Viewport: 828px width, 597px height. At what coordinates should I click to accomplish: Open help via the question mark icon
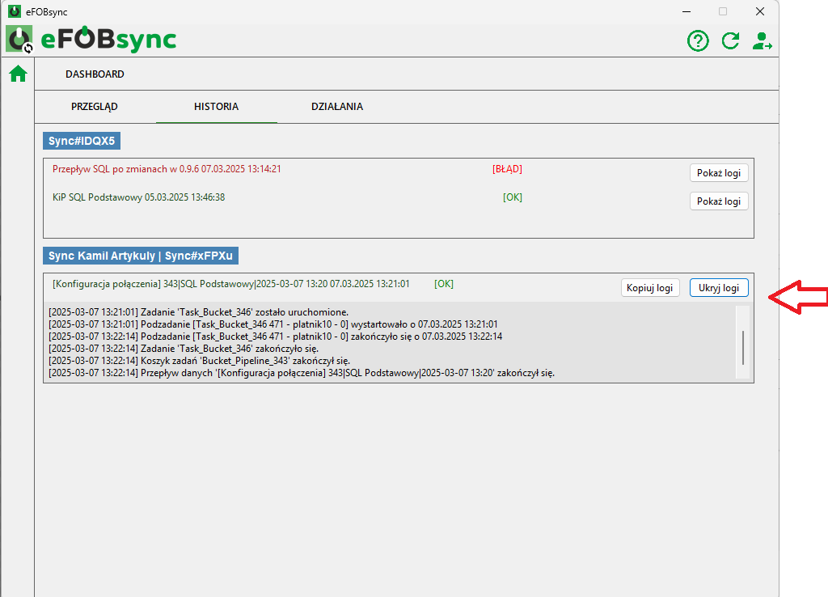pos(698,40)
